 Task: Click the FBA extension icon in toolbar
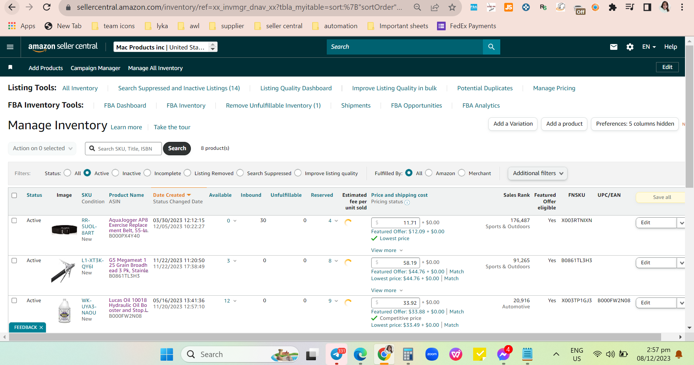[474, 7]
